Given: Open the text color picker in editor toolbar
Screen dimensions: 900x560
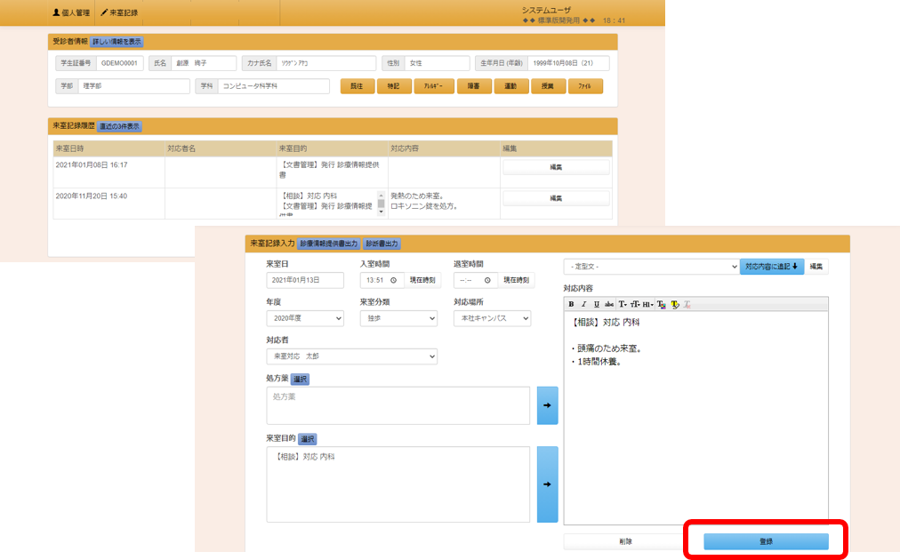Looking at the screenshot, I should pyautogui.click(x=661, y=304).
